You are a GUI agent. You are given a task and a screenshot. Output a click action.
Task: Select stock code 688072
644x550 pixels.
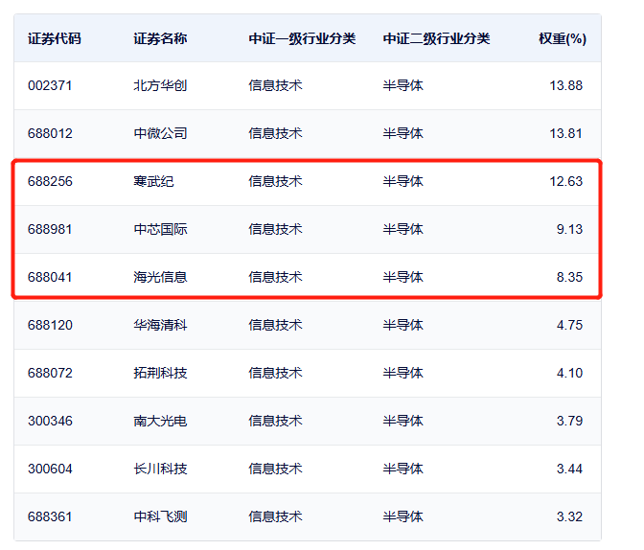(50, 373)
